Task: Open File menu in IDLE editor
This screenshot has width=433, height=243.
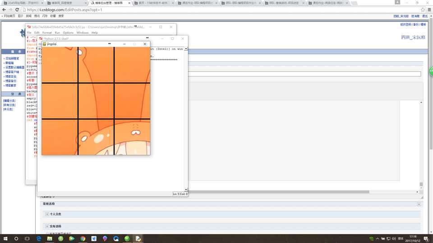Action: click(x=29, y=33)
